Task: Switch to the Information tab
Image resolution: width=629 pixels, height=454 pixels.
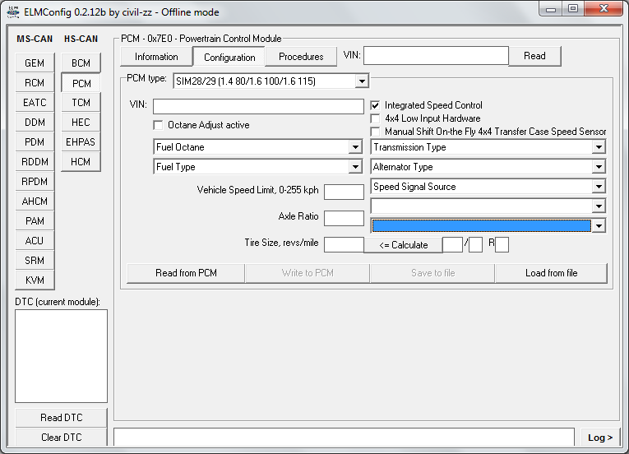Action: point(156,57)
